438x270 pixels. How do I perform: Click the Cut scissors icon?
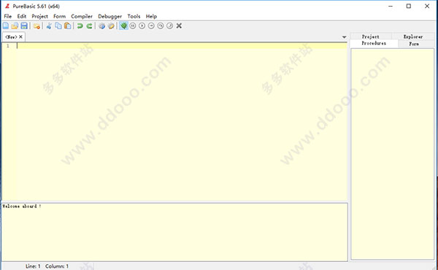(49, 26)
